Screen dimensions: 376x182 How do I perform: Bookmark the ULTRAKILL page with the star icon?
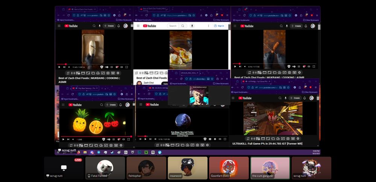coord(288,88)
